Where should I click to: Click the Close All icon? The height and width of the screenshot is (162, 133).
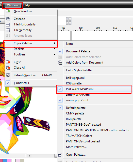(x=8, y=68)
